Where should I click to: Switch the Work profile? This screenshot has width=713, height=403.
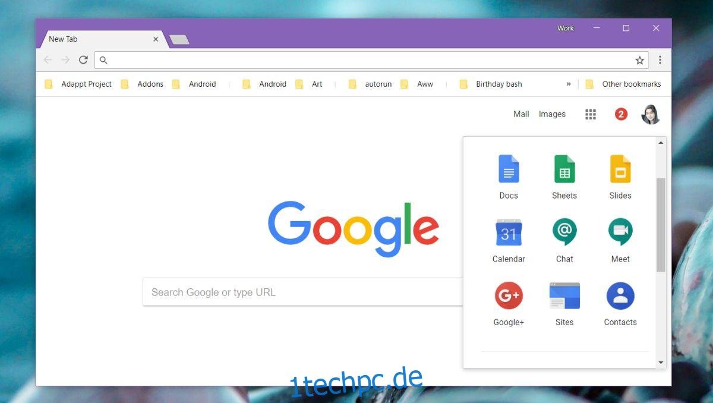click(x=566, y=28)
